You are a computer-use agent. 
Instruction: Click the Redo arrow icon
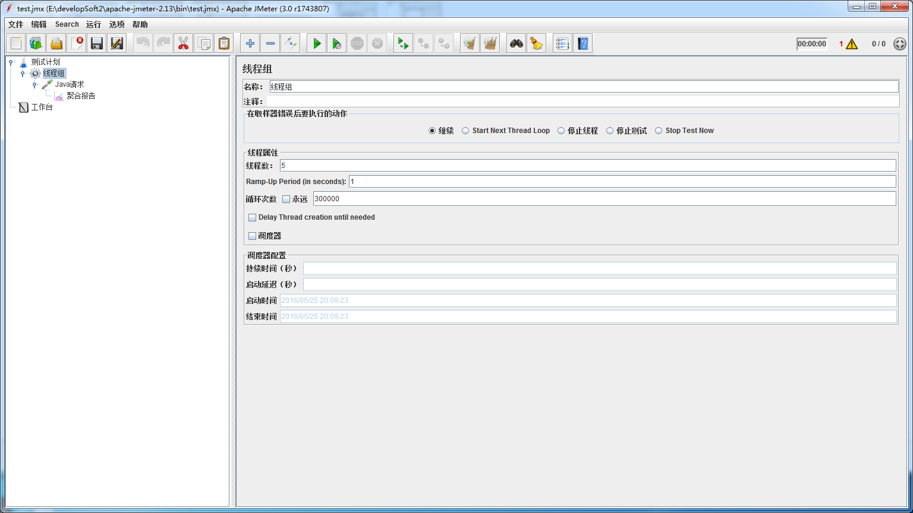point(163,43)
